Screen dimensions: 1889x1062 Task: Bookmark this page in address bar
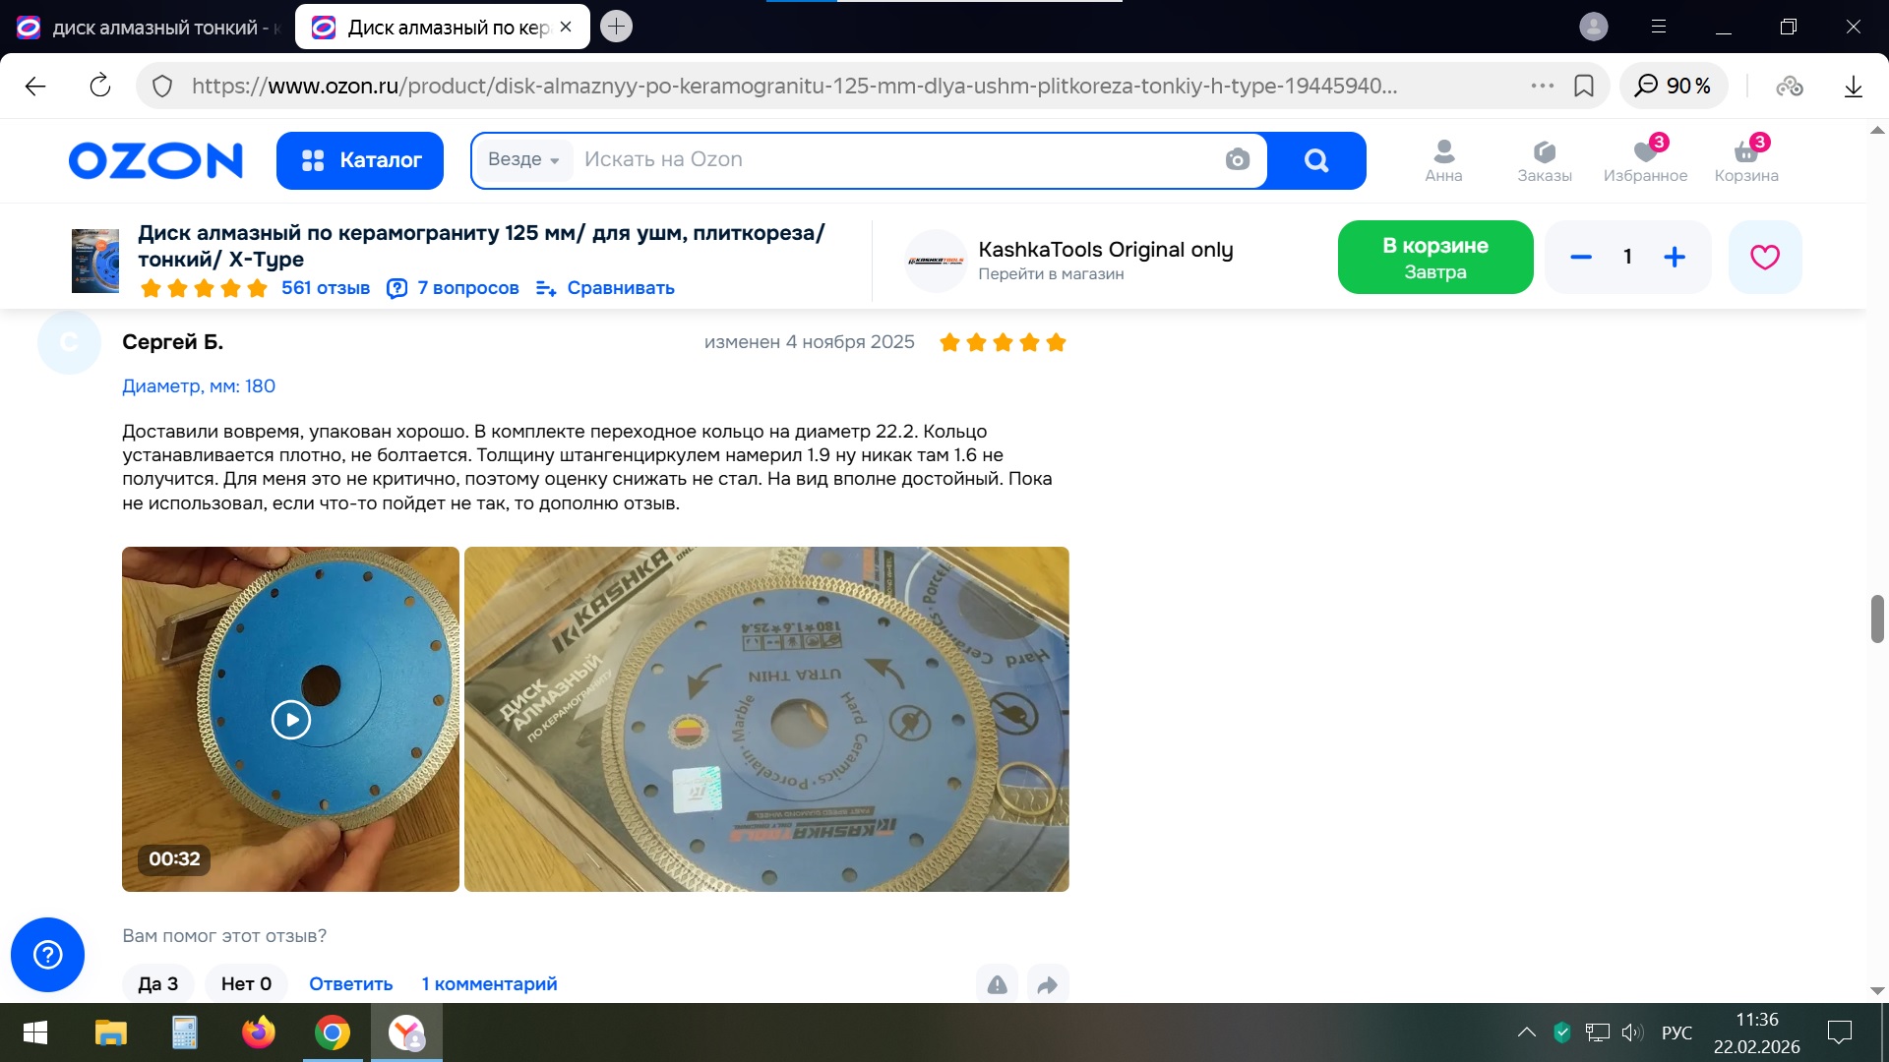[x=1584, y=86]
